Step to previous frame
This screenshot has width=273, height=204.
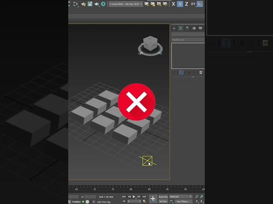[x=129, y=196]
